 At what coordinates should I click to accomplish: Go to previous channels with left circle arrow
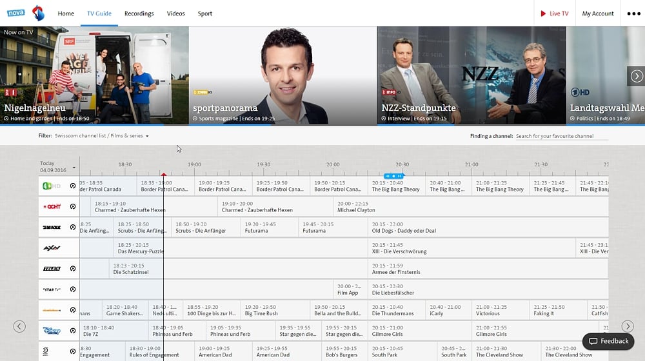tap(19, 326)
